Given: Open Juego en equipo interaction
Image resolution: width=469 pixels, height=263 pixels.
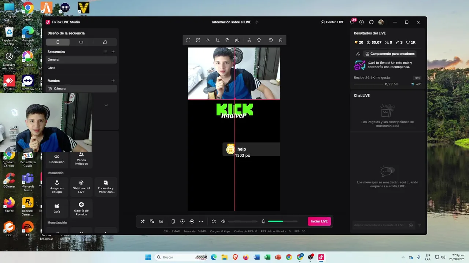Looking at the screenshot, I should click(x=57, y=187).
